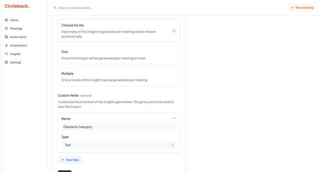Select the 'Choose for me' option
The width and height of the screenshot is (320, 172).
pos(119,31)
